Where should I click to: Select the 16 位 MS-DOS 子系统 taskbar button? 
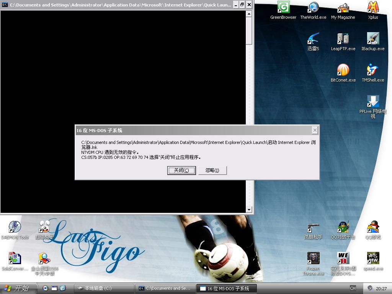(x=227, y=288)
